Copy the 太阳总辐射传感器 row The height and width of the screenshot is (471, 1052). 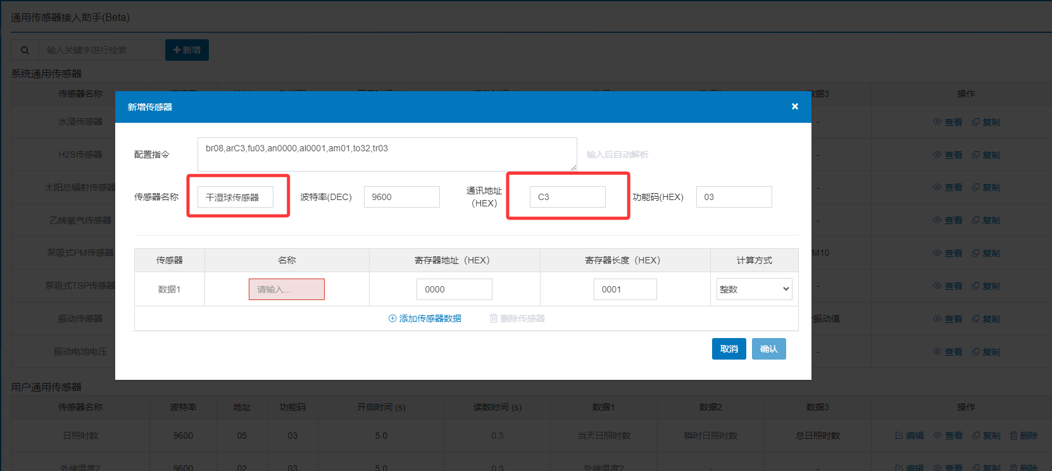point(986,187)
